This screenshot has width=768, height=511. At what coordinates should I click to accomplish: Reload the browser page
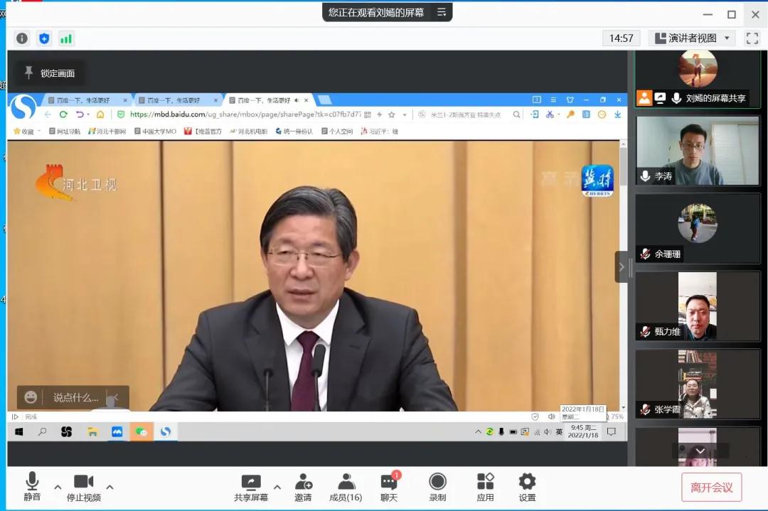coord(63,114)
